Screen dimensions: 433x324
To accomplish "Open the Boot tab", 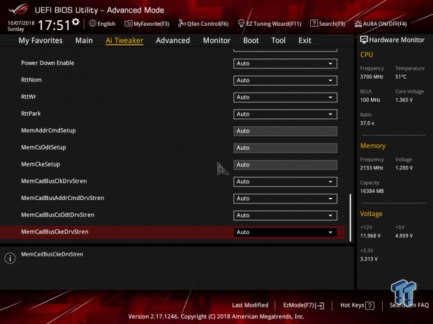I will [251, 40].
